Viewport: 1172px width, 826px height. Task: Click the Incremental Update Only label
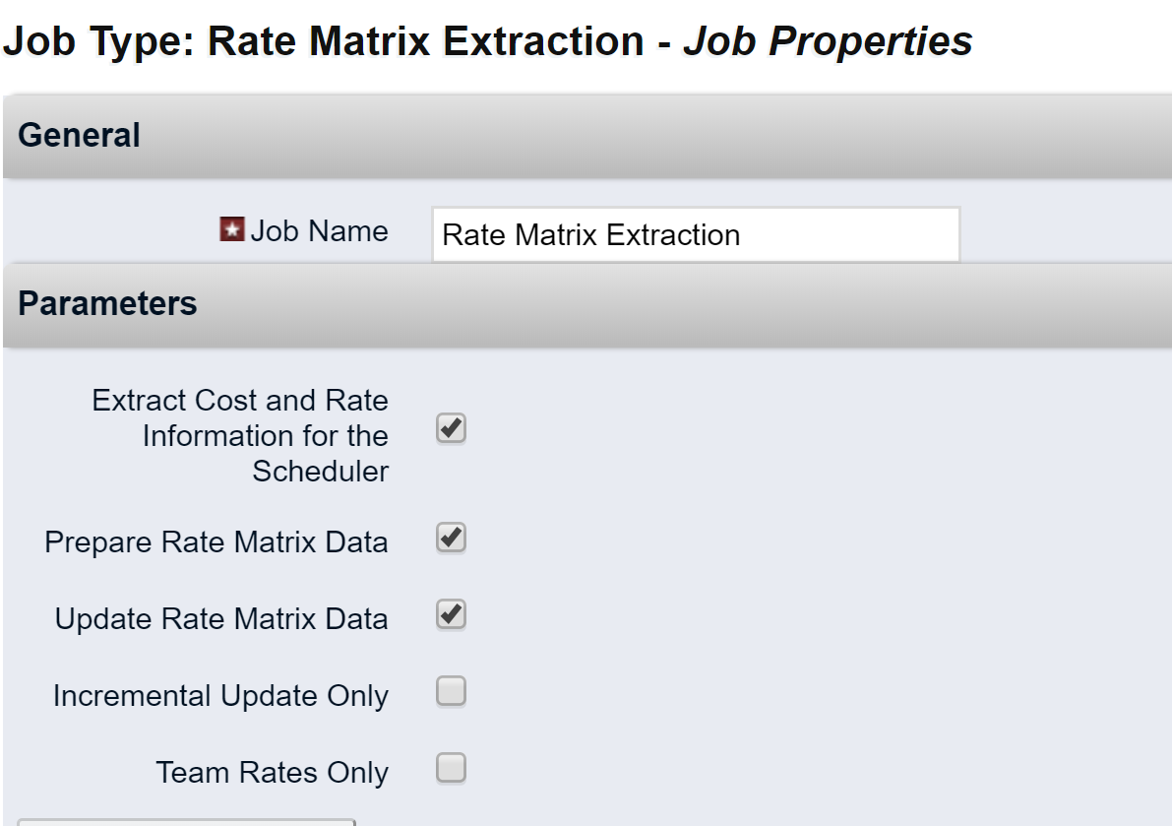(x=220, y=696)
